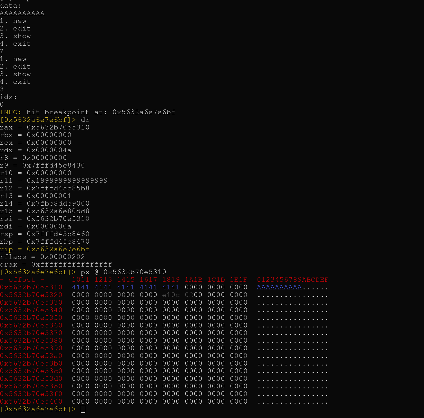Select the r15 value 0x5632a6e80dd8
The width and height of the screenshot is (424, 418).
click(58, 211)
